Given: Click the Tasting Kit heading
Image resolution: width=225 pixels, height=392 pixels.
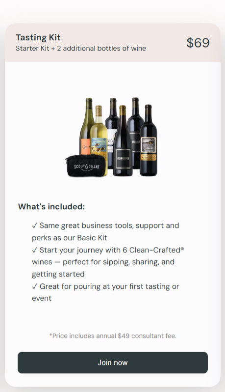Looking at the screenshot, I should point(38,37).
